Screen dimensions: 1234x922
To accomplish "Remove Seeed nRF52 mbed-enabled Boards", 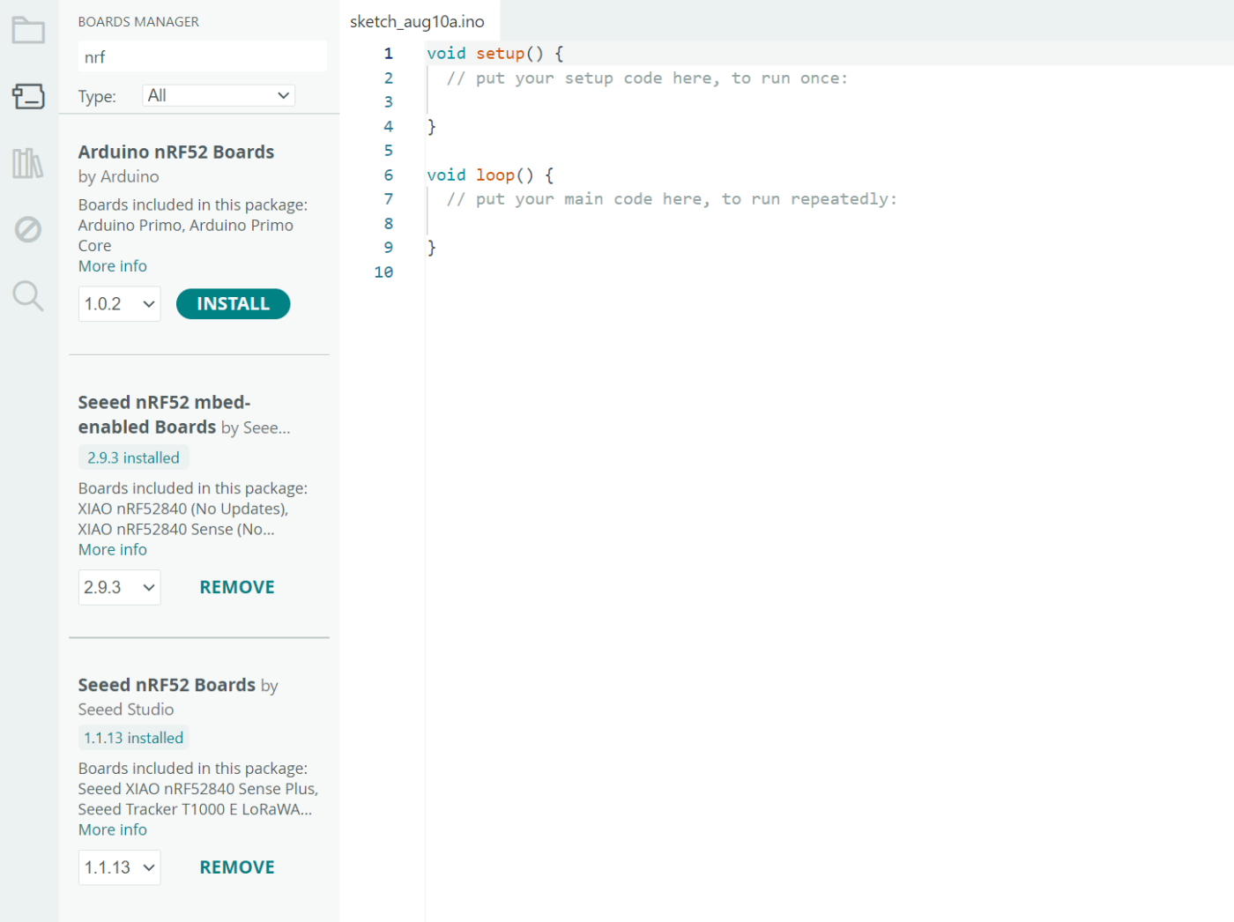I will pos(237,587).
